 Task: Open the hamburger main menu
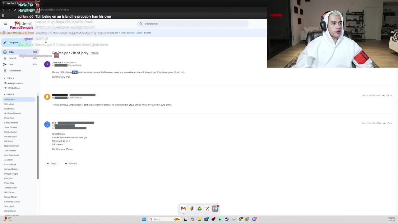(6, 24)
